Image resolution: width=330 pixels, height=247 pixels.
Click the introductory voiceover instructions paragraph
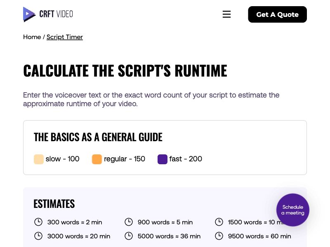151,99
